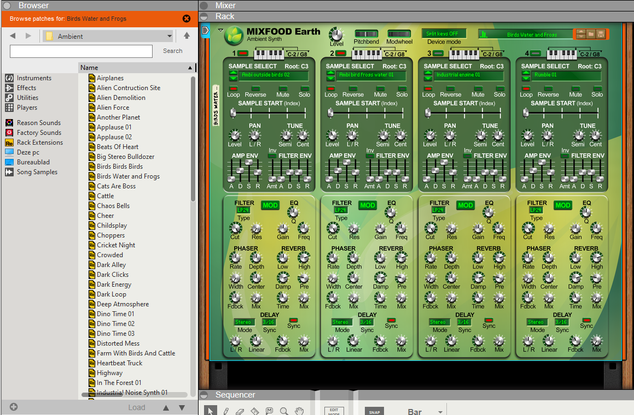Viewport: 634px width, 415px height.
Task: Select the Mute tool in Sequencer
Action: tap(269, 411)
